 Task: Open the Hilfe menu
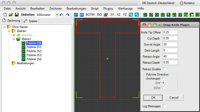pos(141,9)
